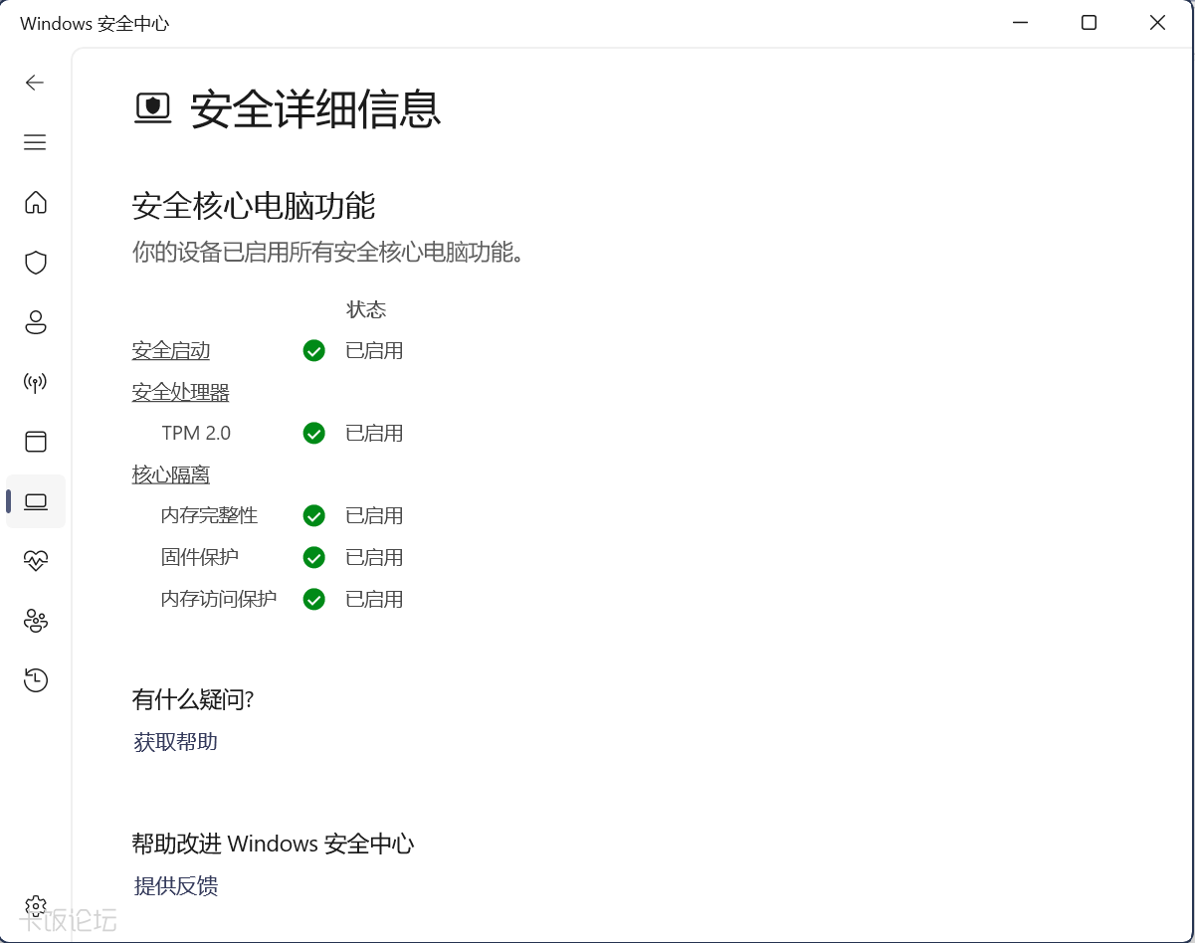Open account protection person icon
1195x943 pixels.
(x=35, y=322)
